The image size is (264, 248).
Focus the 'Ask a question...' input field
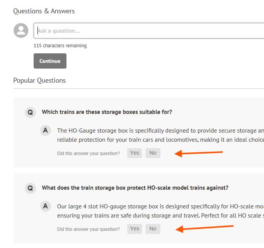coord(149,31)
